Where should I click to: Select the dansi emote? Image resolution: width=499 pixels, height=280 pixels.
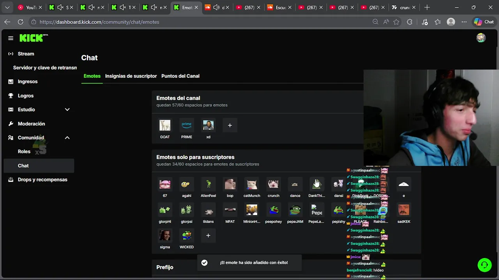pyautogui.click(x=338, y=184)
